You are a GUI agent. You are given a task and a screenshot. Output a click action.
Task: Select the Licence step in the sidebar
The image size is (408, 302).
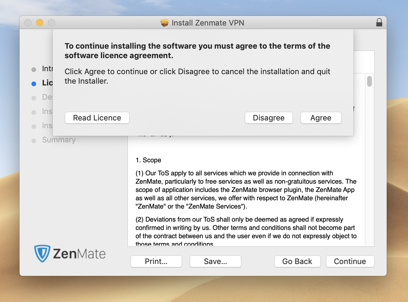(x=47, y=83)
